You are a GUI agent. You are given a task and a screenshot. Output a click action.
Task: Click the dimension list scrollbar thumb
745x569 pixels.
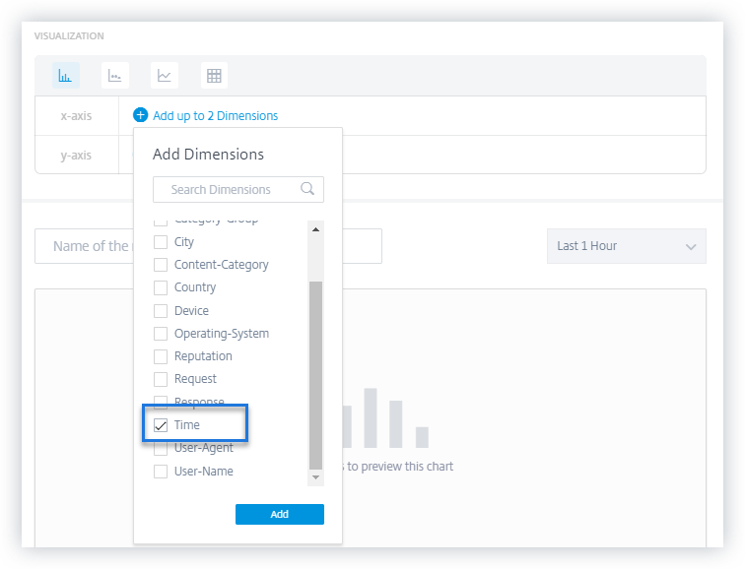(x=316, y=374)
